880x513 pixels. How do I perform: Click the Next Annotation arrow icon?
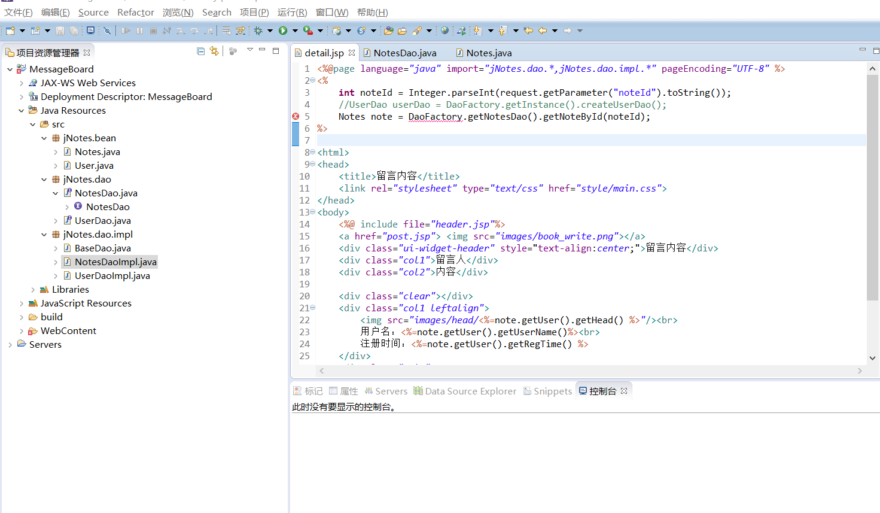[477, 31]
